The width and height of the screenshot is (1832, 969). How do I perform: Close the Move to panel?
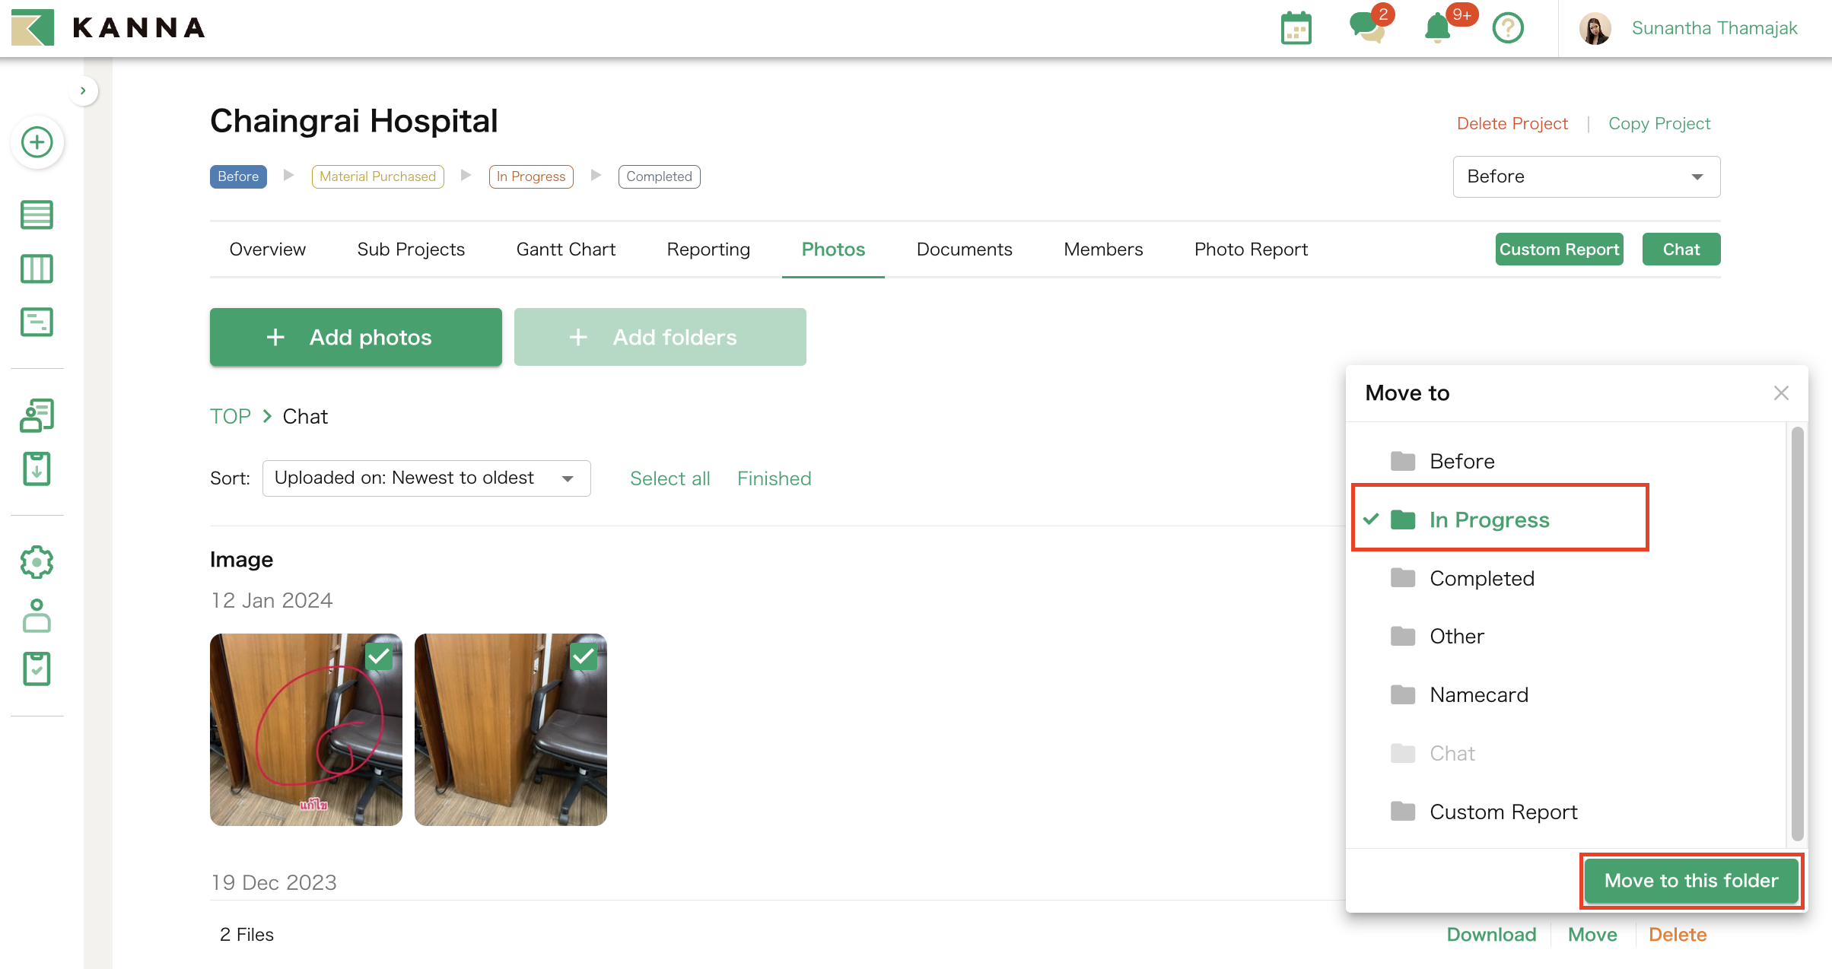click(x=1781, y=392)
